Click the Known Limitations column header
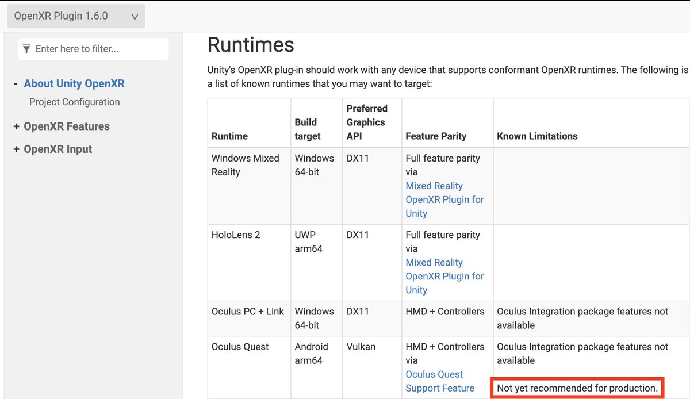The image size is (690, 399). point(538,136)
